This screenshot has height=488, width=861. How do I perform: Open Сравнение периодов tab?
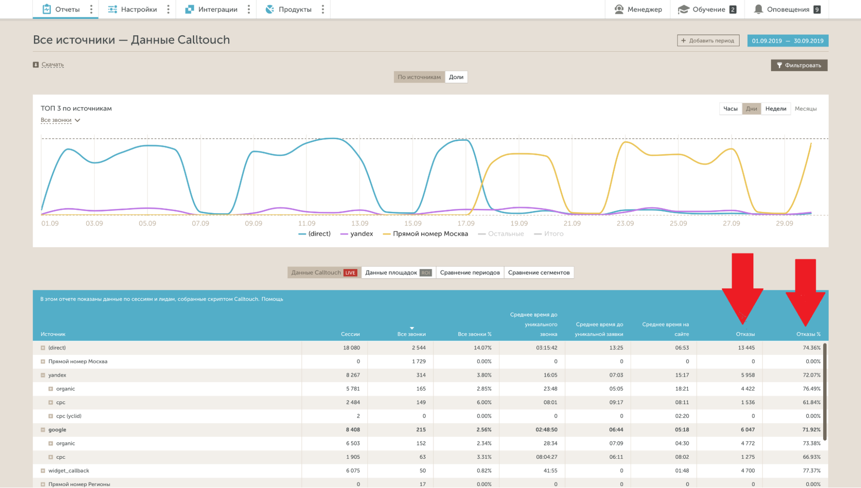coord(470,273)
